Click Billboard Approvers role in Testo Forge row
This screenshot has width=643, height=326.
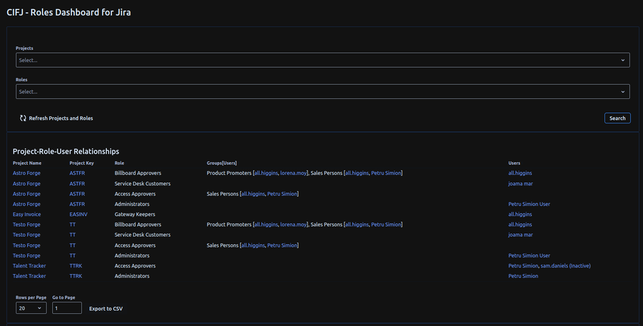138,224
